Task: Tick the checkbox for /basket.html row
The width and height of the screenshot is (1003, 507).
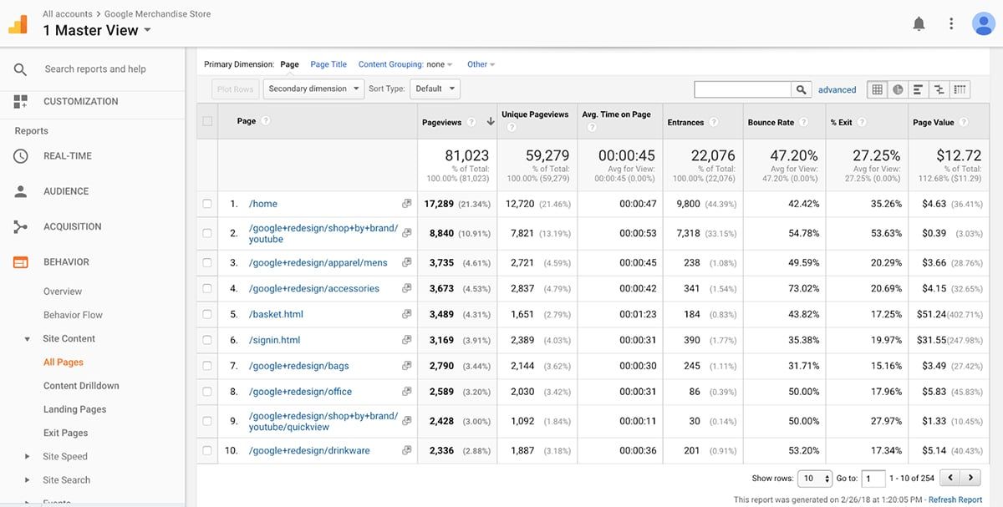Action: [x=207, y=315]
